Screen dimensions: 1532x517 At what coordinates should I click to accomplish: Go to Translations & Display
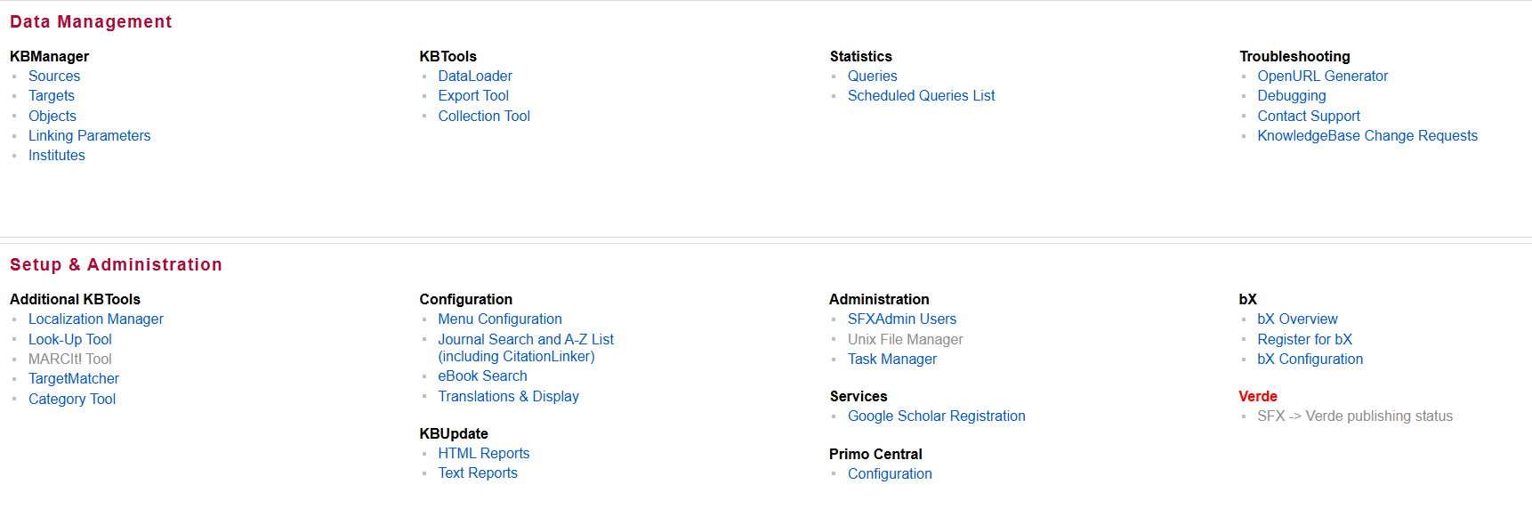(x=508, y=397)
